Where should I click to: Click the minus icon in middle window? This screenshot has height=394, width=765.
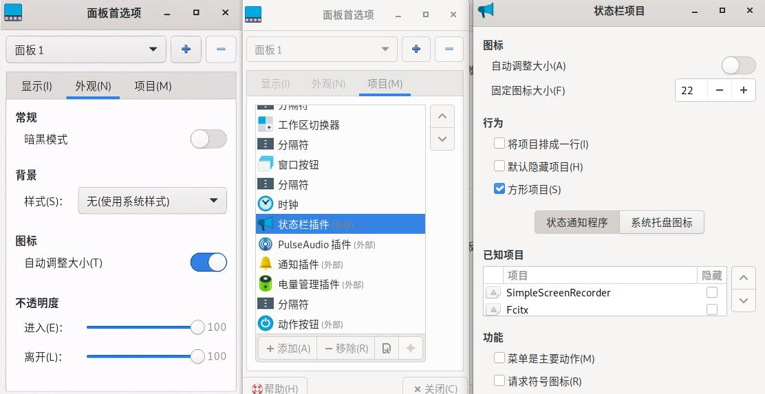449,50
